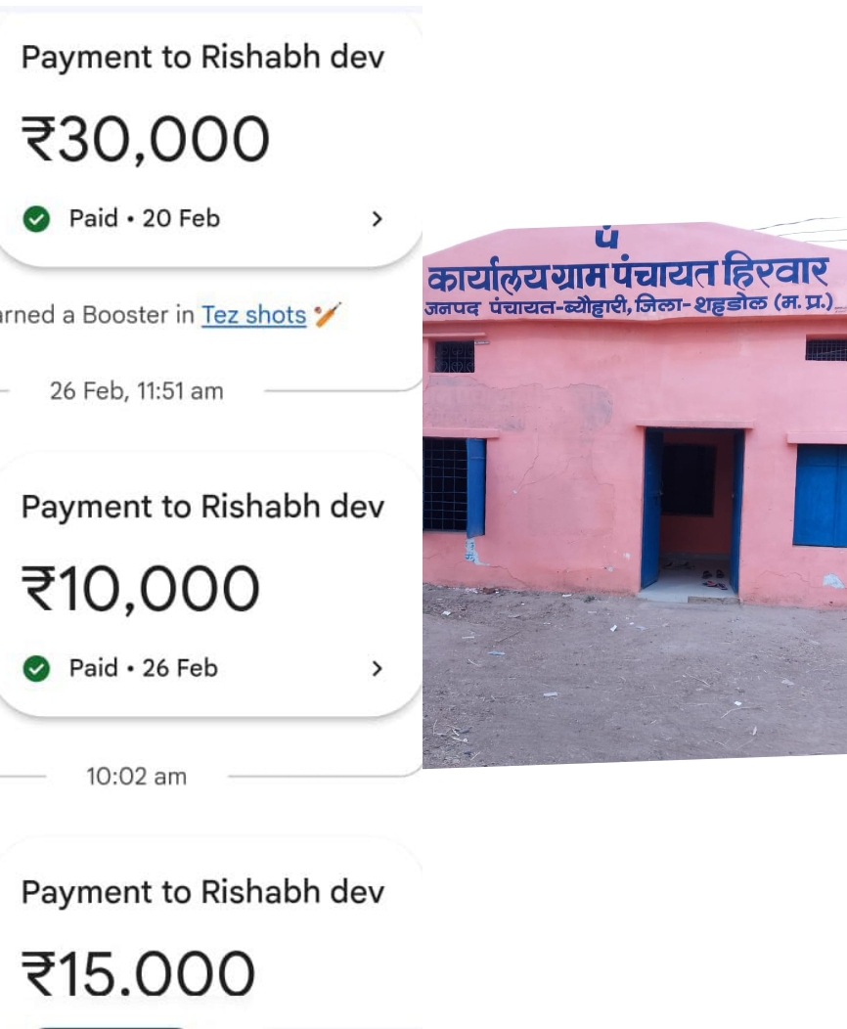The height and width of the screenshot is (1029, 847).
Task: Click the blue window shutter at right
Action: [x=820, y=496]
